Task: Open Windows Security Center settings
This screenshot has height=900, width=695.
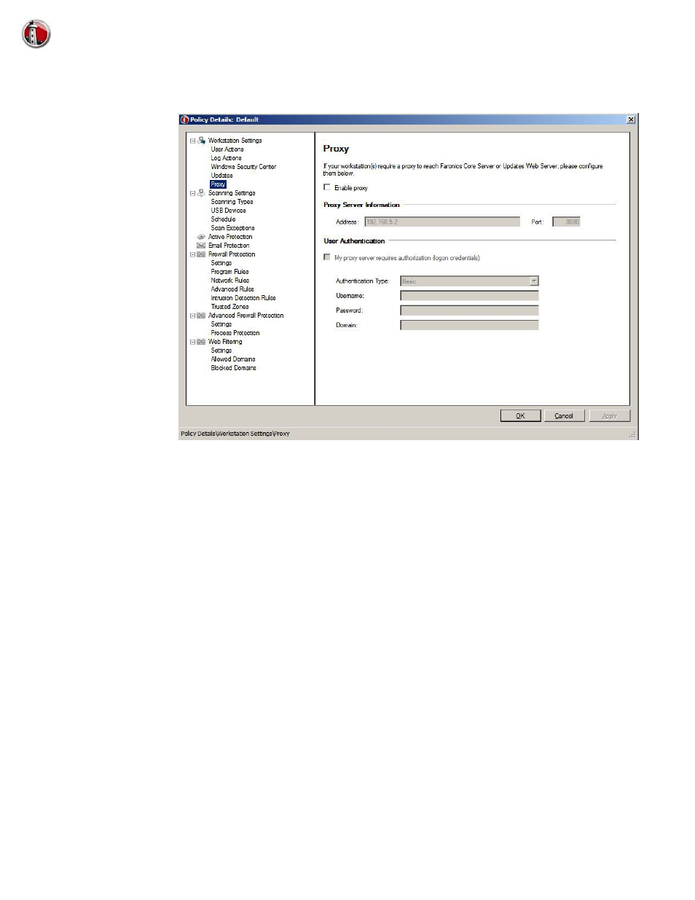Action: 243,167
